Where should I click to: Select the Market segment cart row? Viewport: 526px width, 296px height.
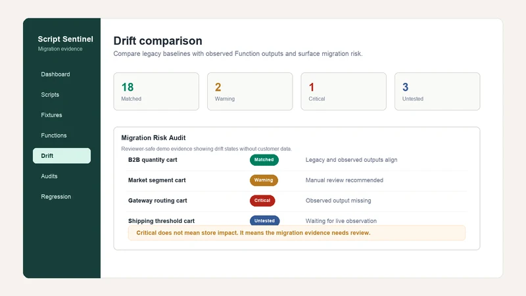click(x=297, y=180)
